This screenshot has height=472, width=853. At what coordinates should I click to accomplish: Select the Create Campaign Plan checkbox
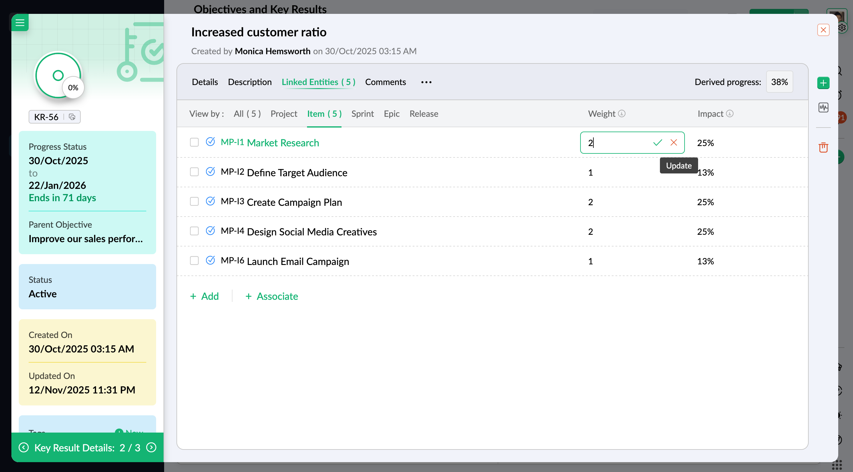(194, 202)
